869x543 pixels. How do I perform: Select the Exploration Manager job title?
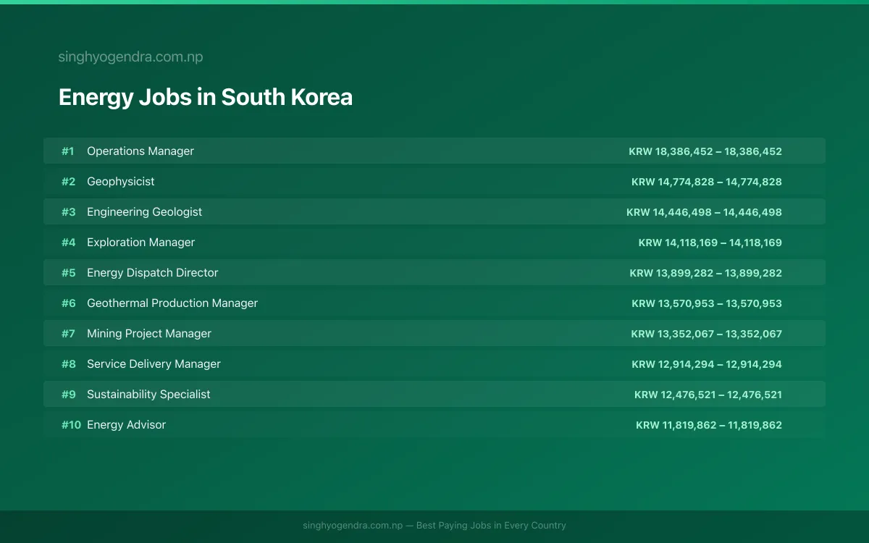[141, 243]
